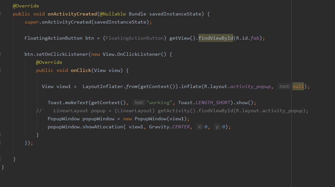The height and width of the screenshot is (187, 335).
Task: Click the grayed-out FloatingActionButton cast
Action: 135,38
